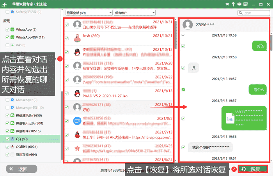Image resolution: width=273 pixels, height=176 pixels.
Task: Click the 恢复 recover button
Action: 253,169
